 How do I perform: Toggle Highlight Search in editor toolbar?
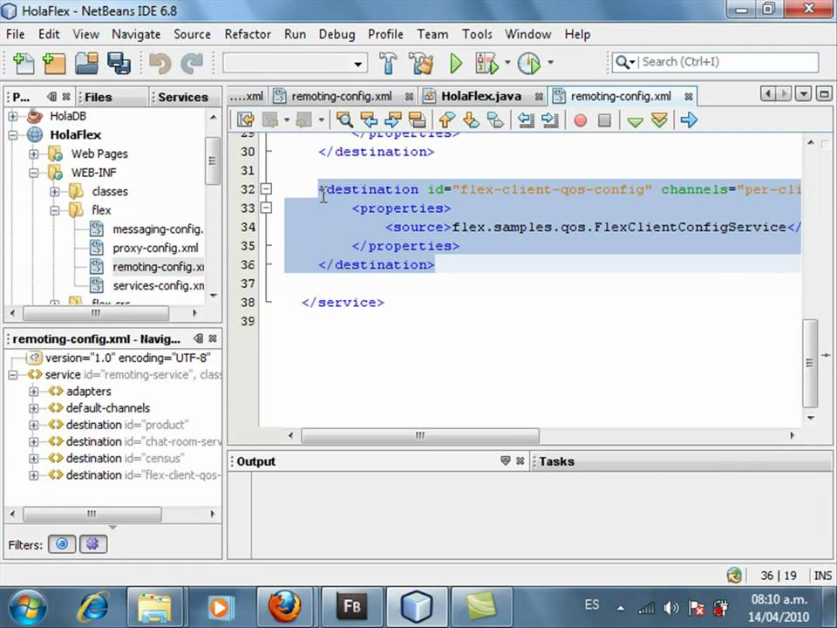coord(417,120)
